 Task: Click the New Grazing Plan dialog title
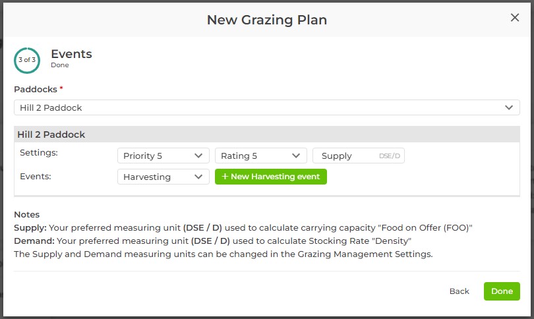[267, 20]
